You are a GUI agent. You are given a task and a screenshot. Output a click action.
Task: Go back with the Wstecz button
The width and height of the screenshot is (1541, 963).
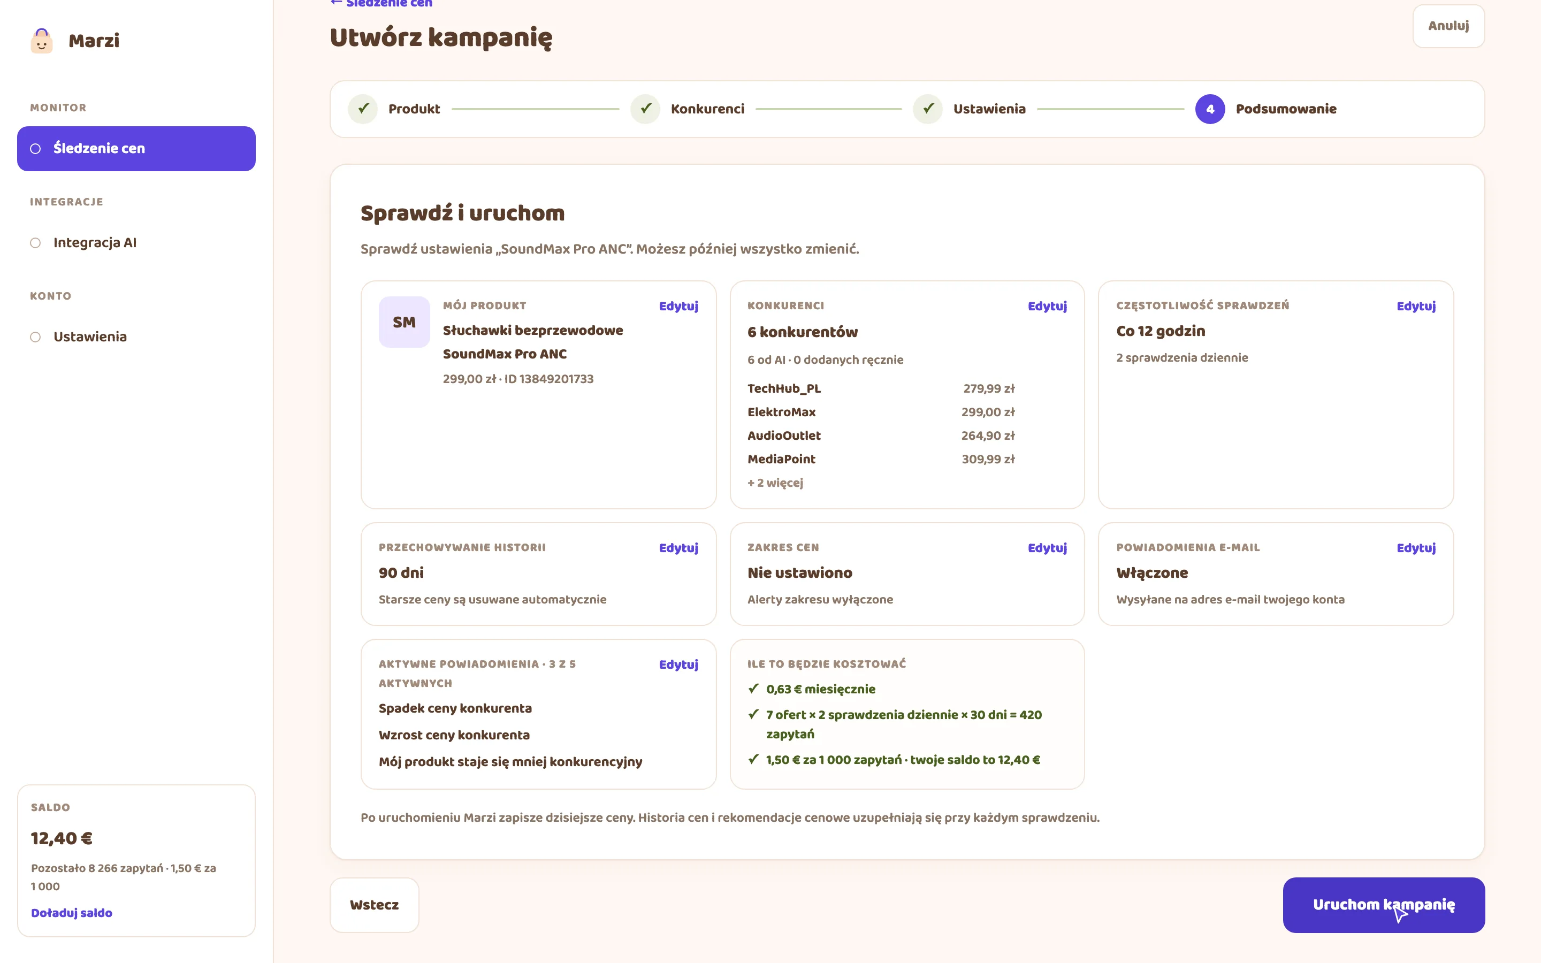tap(375, 905)
